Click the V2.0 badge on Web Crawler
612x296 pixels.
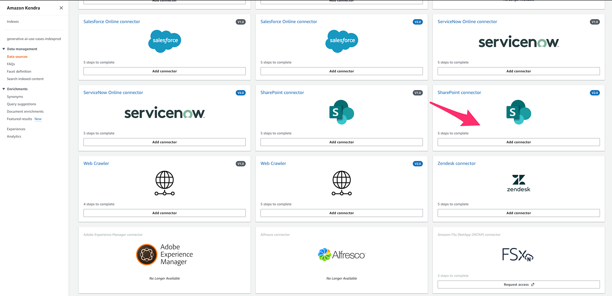pyautogui.click(x=418, y=164)
